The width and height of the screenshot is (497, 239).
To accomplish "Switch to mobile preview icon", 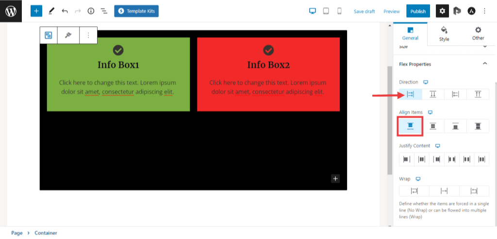I will 339,11.
